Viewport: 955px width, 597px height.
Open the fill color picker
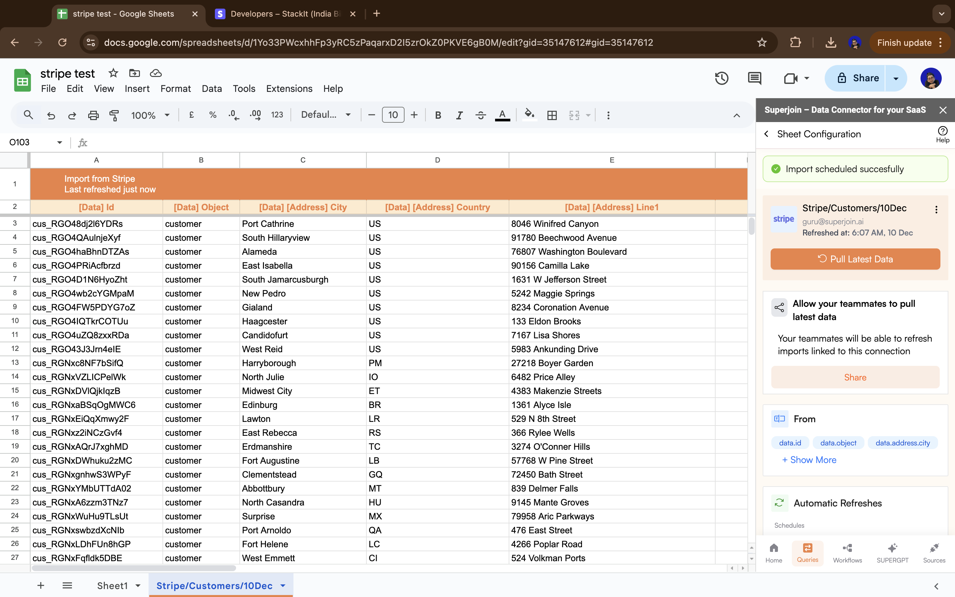tap(529, 115)
